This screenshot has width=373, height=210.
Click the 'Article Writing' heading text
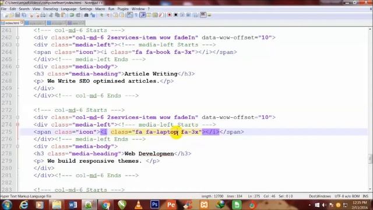151,74
